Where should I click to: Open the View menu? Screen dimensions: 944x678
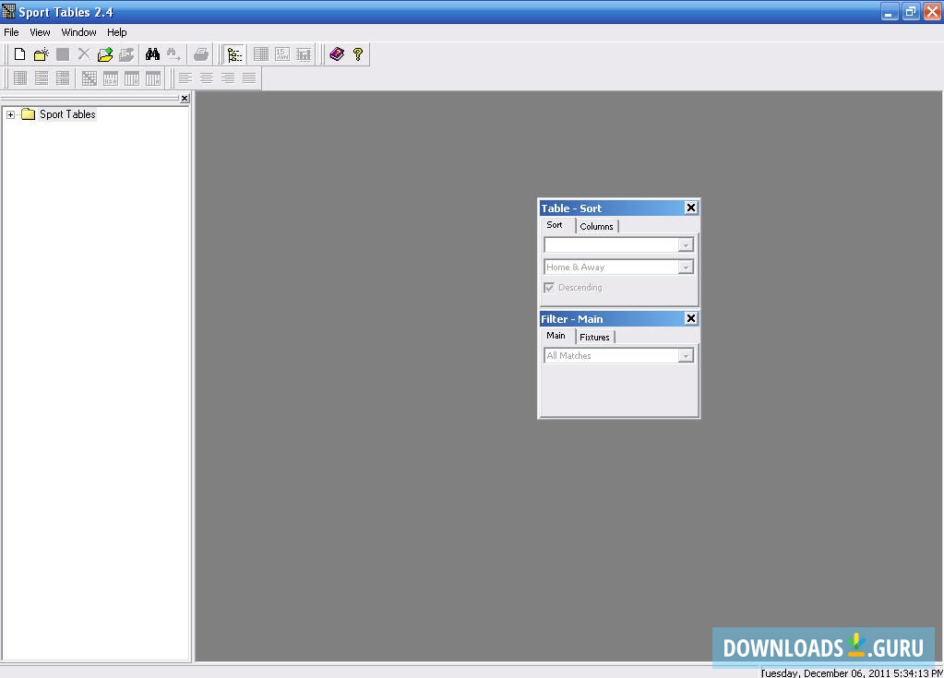click(41, 32)
